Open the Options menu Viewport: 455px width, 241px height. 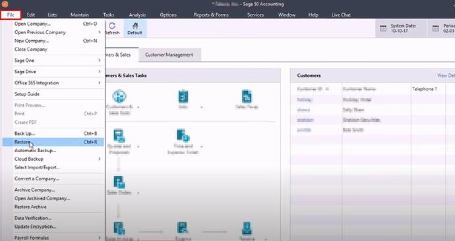[168, 14]
